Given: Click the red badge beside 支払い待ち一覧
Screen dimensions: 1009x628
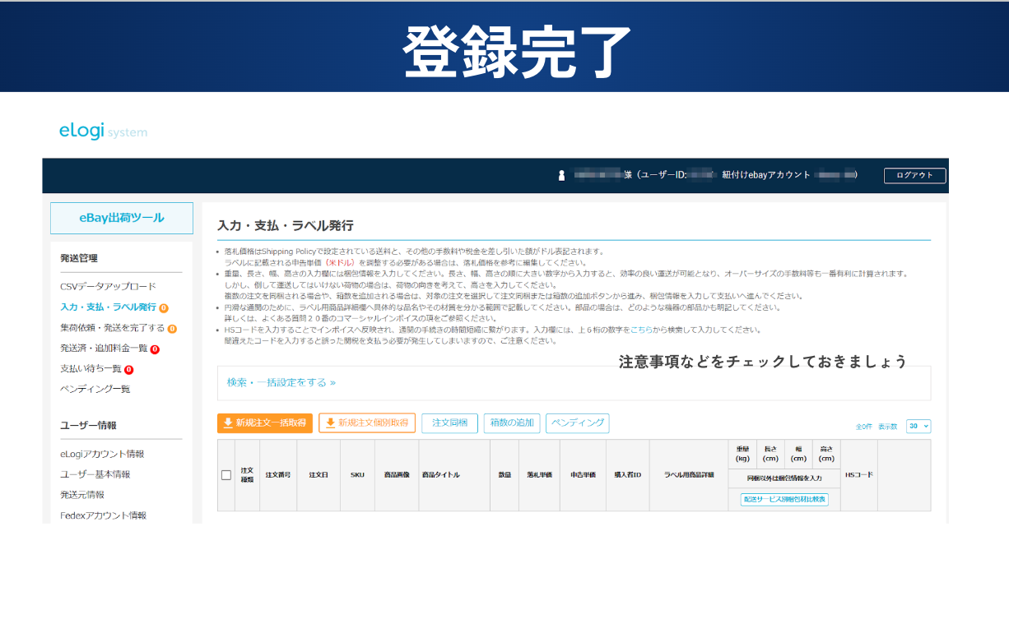Looking at the screenshot, I should (x=128, y=370).
